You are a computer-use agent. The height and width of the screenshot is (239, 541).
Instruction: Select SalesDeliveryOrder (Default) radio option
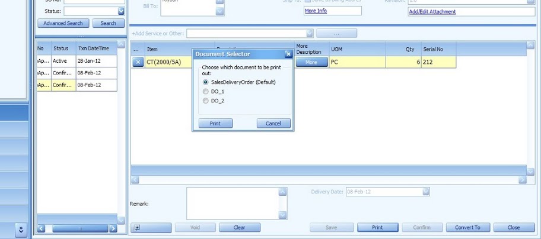click(206, 82)
